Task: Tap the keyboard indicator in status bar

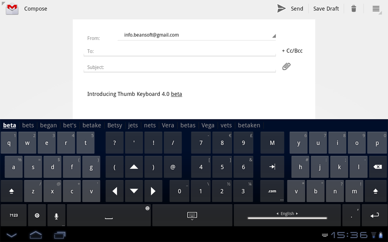Action: tap(325, 235)
